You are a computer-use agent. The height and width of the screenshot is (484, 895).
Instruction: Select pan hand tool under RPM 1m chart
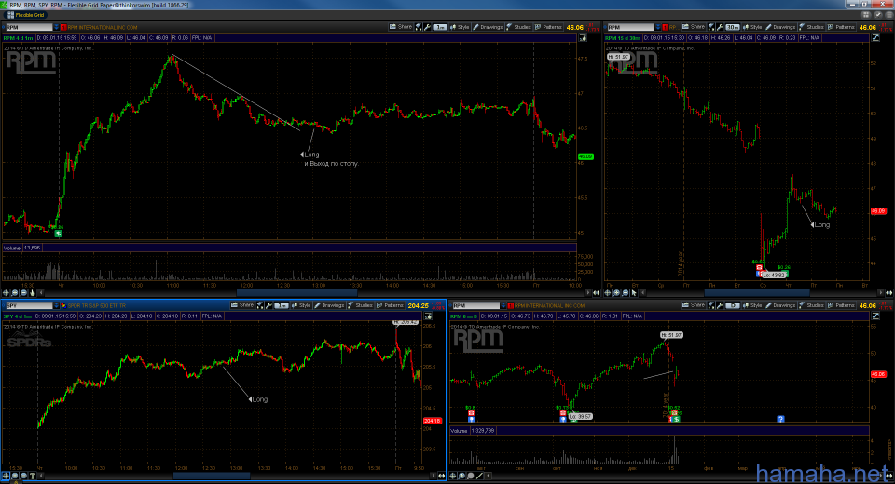(33, 293)
